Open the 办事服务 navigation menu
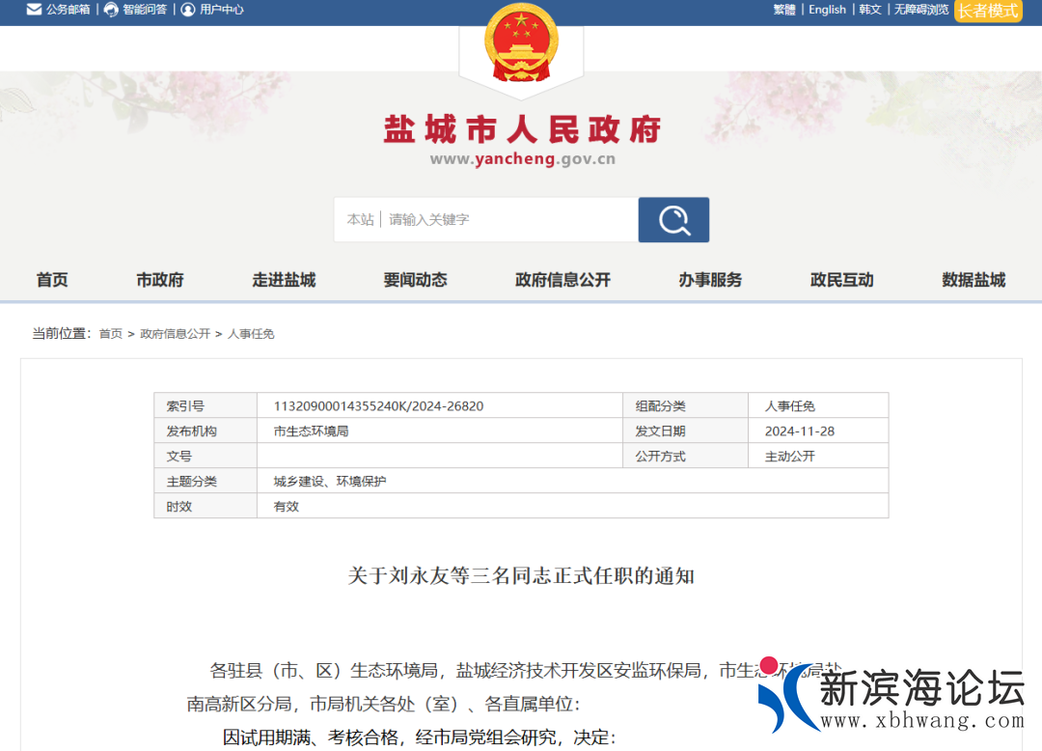The image size is (1042, 751). pyautogui.click(x=710, y=280)
